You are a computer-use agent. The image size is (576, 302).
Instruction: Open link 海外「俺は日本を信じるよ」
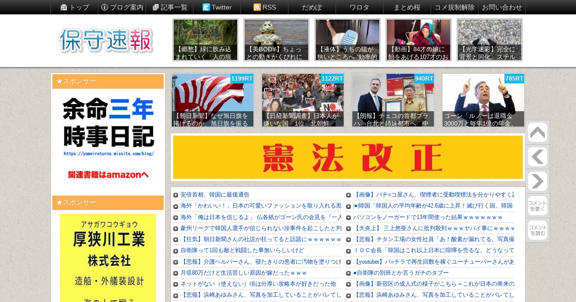click(x=261, y=217)
